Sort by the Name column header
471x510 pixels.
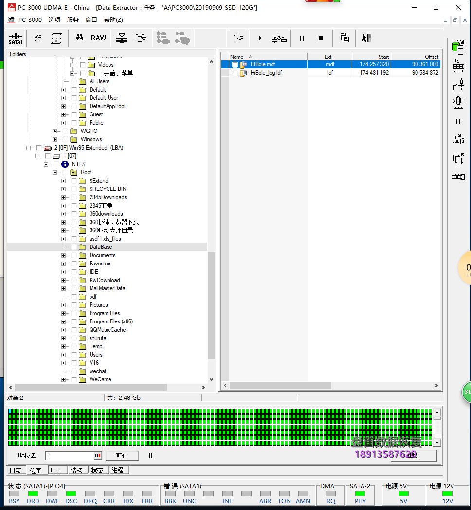click(x=268, y=57)
